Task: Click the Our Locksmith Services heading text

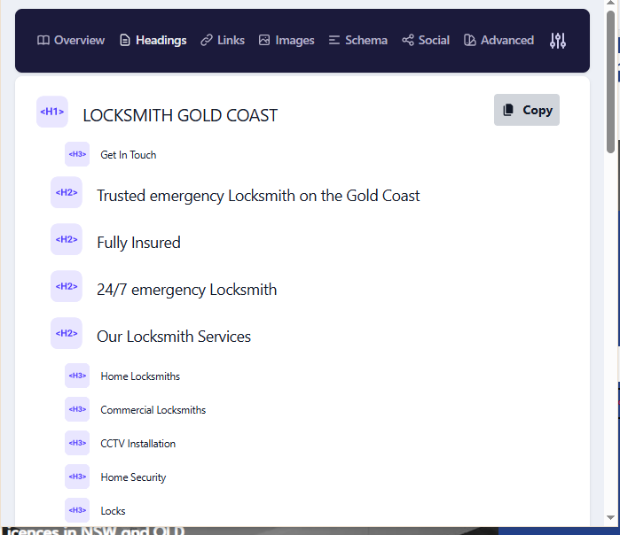Action: (x=174, y=337)
